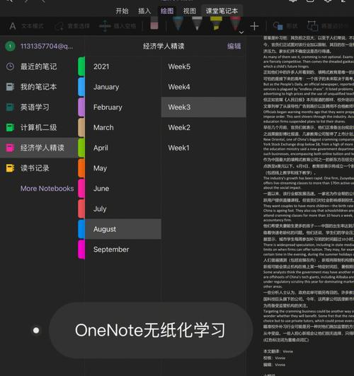Image resolution: width=354 pixels, height=376 pixels.
Task: Open the Week2 page
Action: click(x=204, y=127)
